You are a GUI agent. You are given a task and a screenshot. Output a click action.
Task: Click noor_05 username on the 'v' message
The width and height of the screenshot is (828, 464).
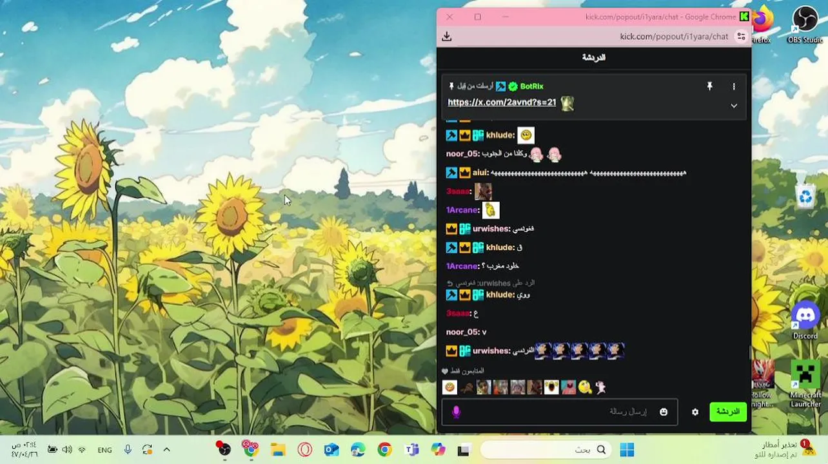pos(462,332)
